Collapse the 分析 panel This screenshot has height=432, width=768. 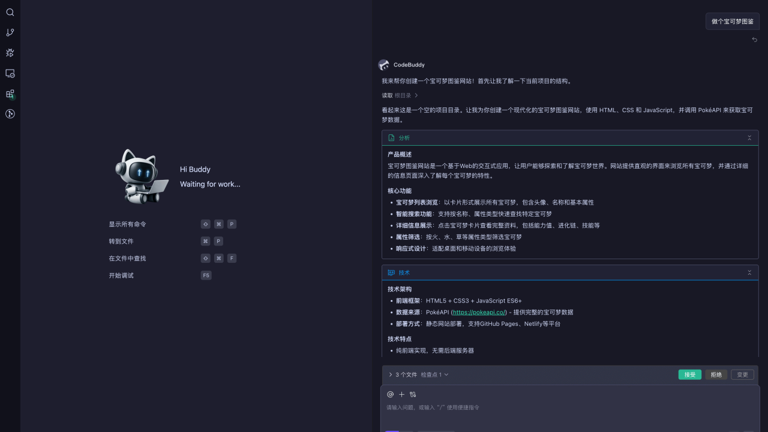[749, 138]
